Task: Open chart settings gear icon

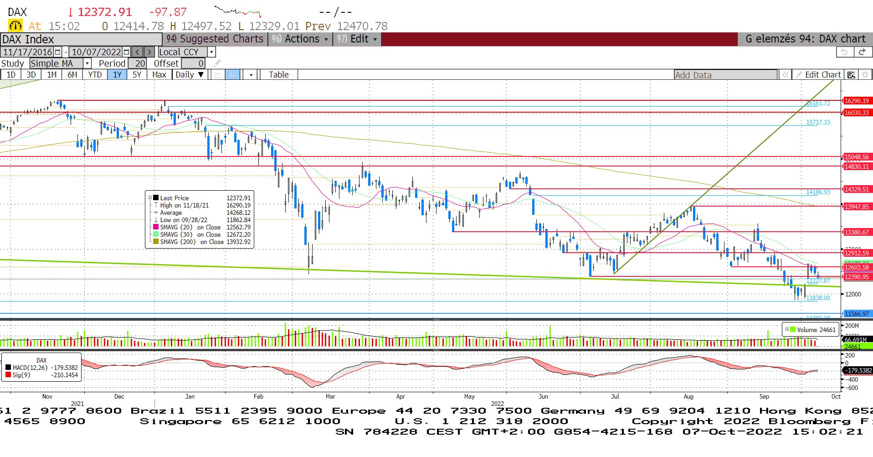Action: click(865, 75)
